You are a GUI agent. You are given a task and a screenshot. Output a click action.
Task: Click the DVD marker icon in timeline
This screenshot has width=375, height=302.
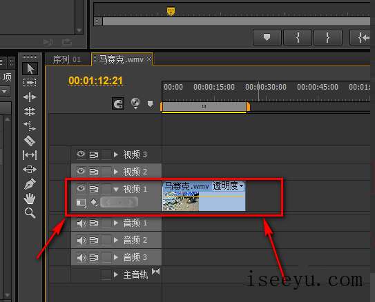click(135, 103)
